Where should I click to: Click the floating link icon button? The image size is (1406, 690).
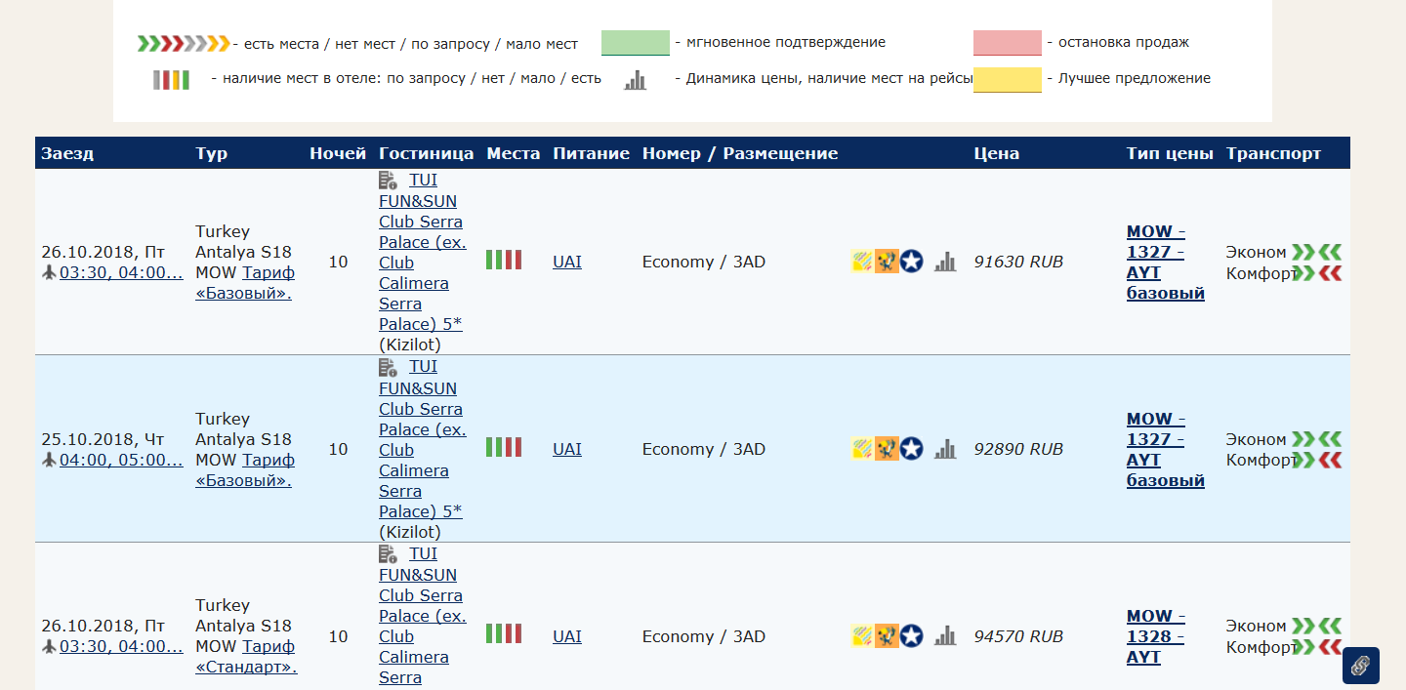click(1361, 666)
